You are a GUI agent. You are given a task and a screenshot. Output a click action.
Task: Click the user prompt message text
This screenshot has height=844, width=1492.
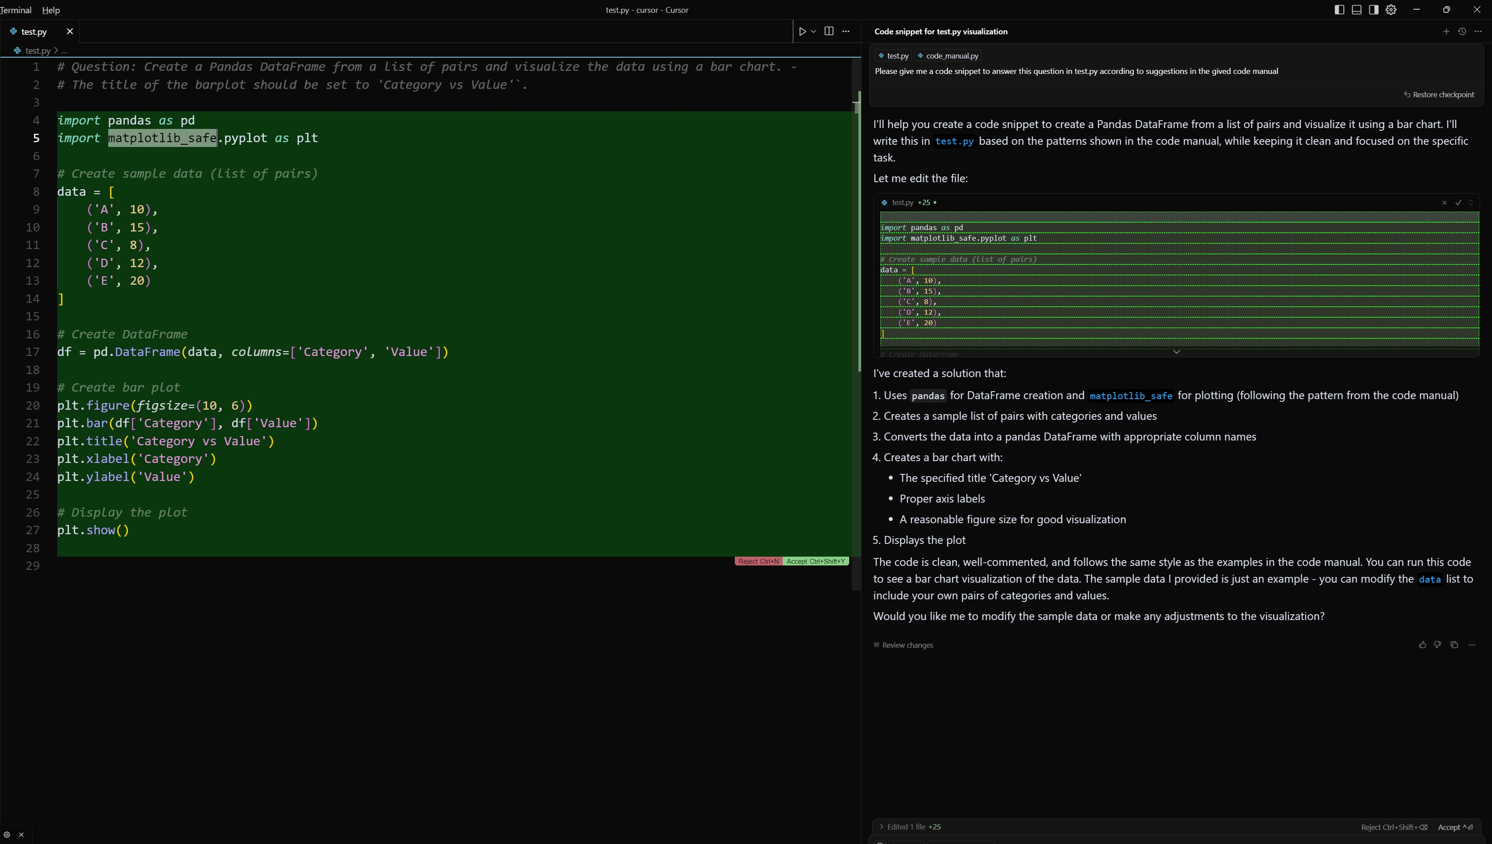(x=1076, y=71)
